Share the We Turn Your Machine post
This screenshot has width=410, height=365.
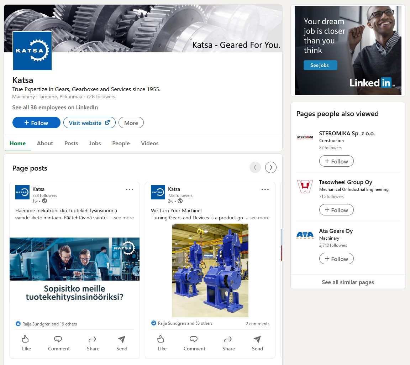click(228, 343)
